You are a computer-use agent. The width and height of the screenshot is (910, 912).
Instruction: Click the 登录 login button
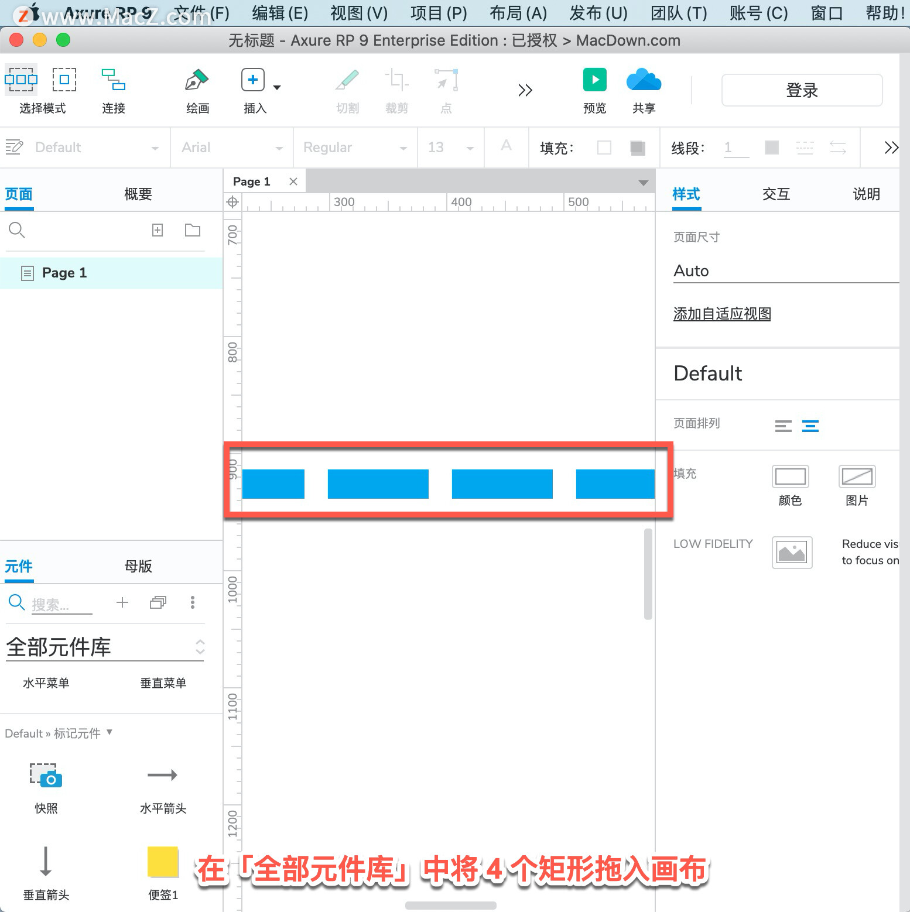pos(802,90)
